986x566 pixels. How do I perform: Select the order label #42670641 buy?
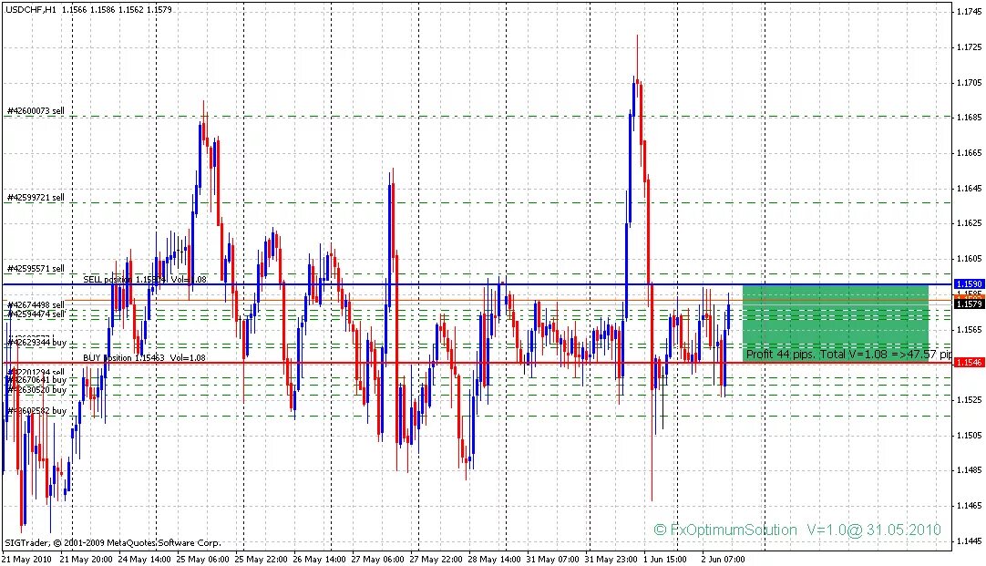(36, 380)
